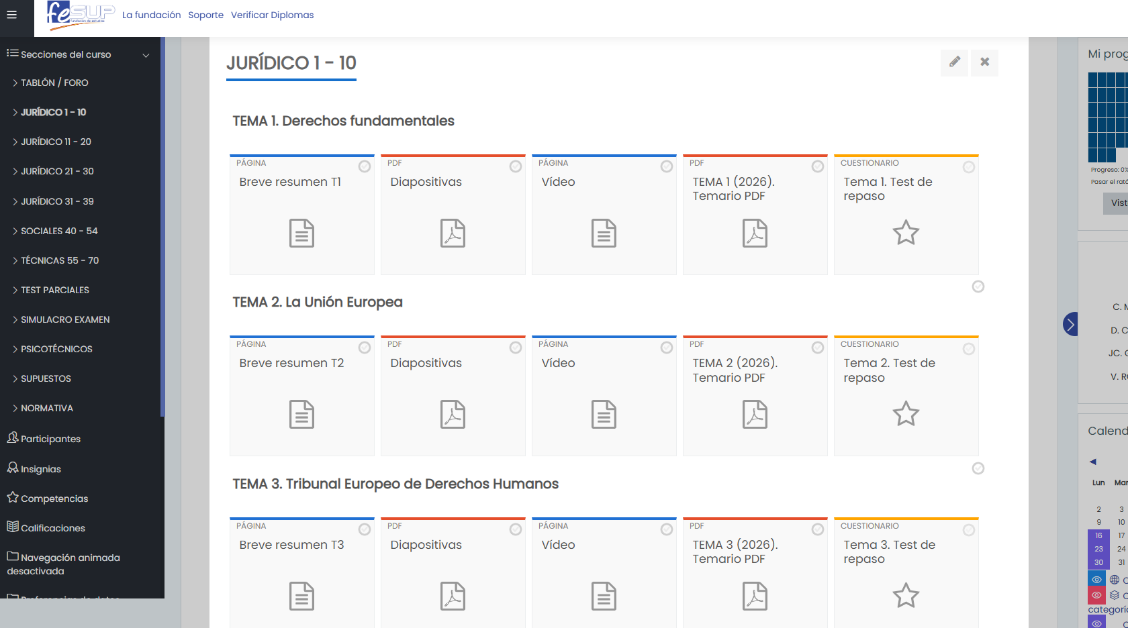The width and height of the screenshot is (1128, 628).
Task: Open the Tema 1 Diapositivas PDF icon
Action: pos(453,233)
